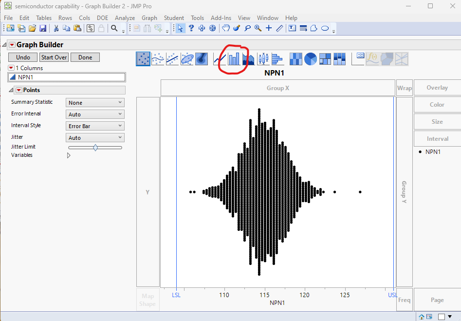Select the Box Plot element icon

coord(263,59)
